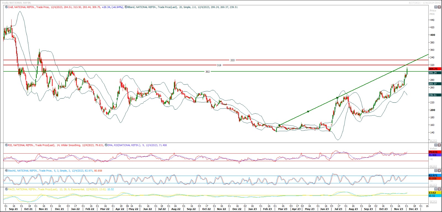Select the RSI 14 Wilder Smoothing legend
This screenshot has width=442, height=212.
pos(56,145)
